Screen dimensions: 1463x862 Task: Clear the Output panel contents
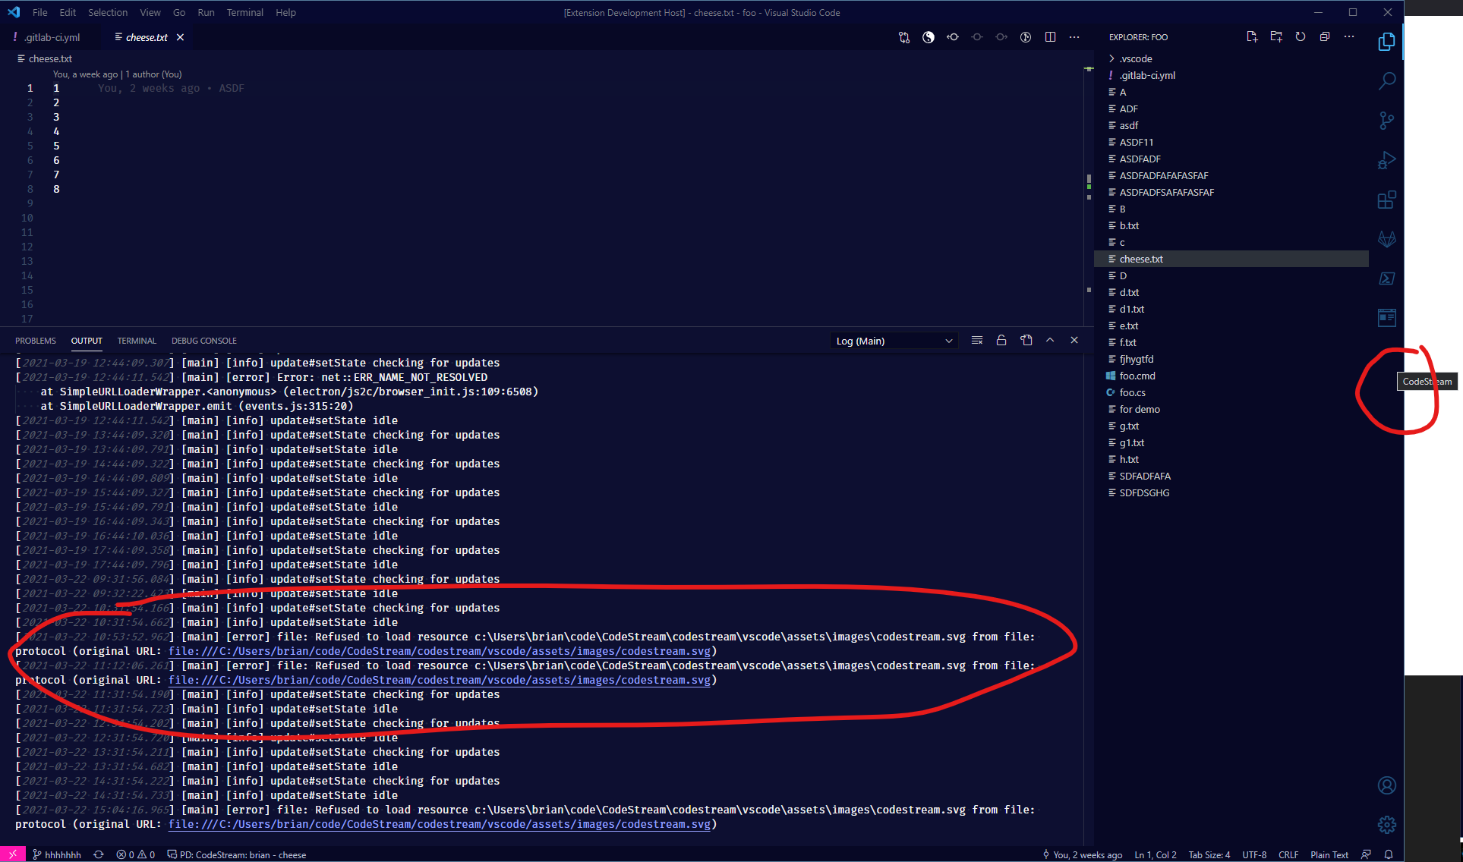[977, 340]
